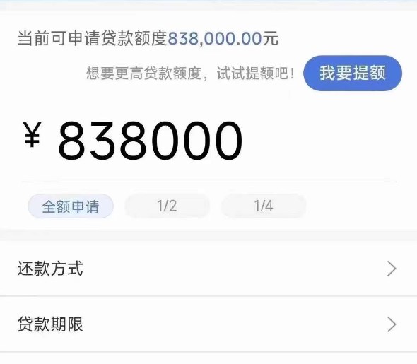Click the underline below the amount field

[209, 182]
